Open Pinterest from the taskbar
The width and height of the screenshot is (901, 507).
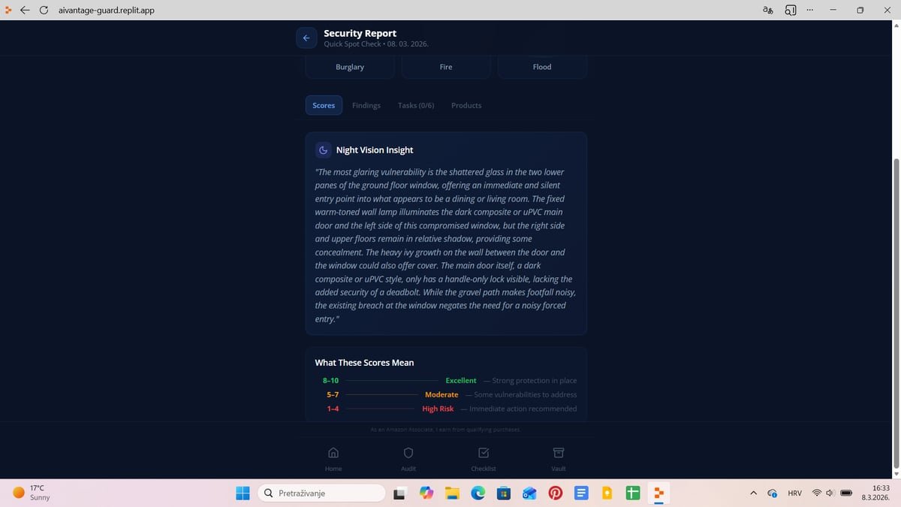coord(555,493)
